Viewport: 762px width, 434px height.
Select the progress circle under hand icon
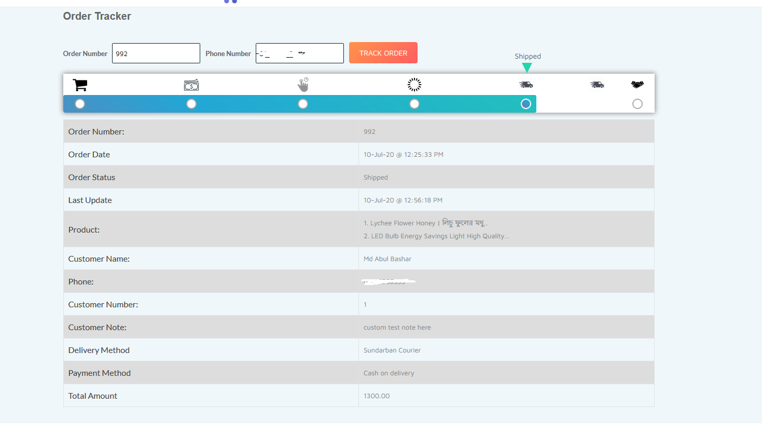[x=303, y=104]
